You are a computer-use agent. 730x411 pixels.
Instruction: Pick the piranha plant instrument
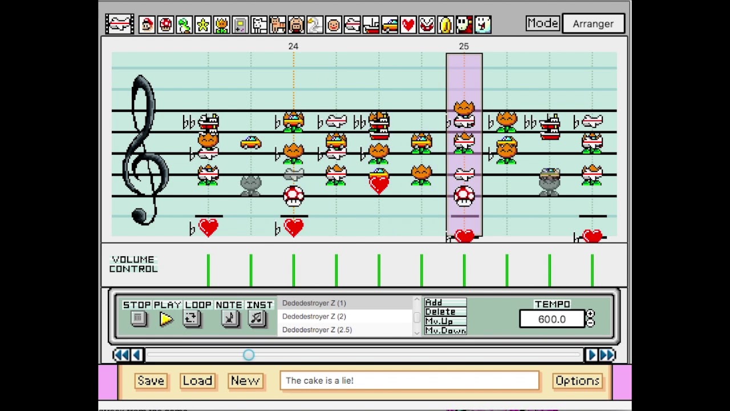pos(427,25)
